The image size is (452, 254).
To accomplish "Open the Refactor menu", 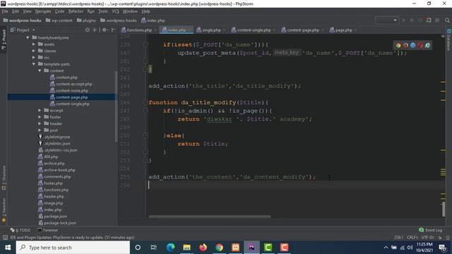I will [x=76, y=11].
